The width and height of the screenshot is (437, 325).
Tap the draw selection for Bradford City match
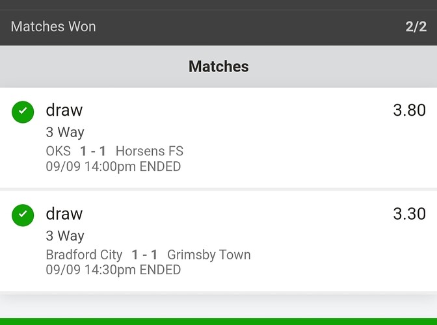[x=64, y=214]
